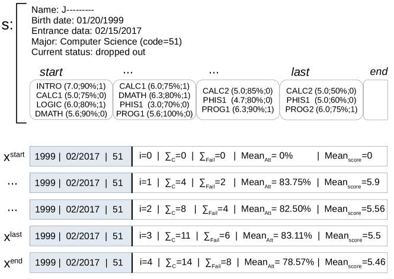Select the i=0 feature vector cell

pyautogui.click(x=259, y=157)
